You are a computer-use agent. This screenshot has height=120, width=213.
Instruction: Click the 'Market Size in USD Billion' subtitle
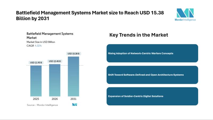click(41, 42)
